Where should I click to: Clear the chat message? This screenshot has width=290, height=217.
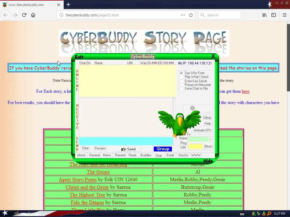tap(85, 148)
